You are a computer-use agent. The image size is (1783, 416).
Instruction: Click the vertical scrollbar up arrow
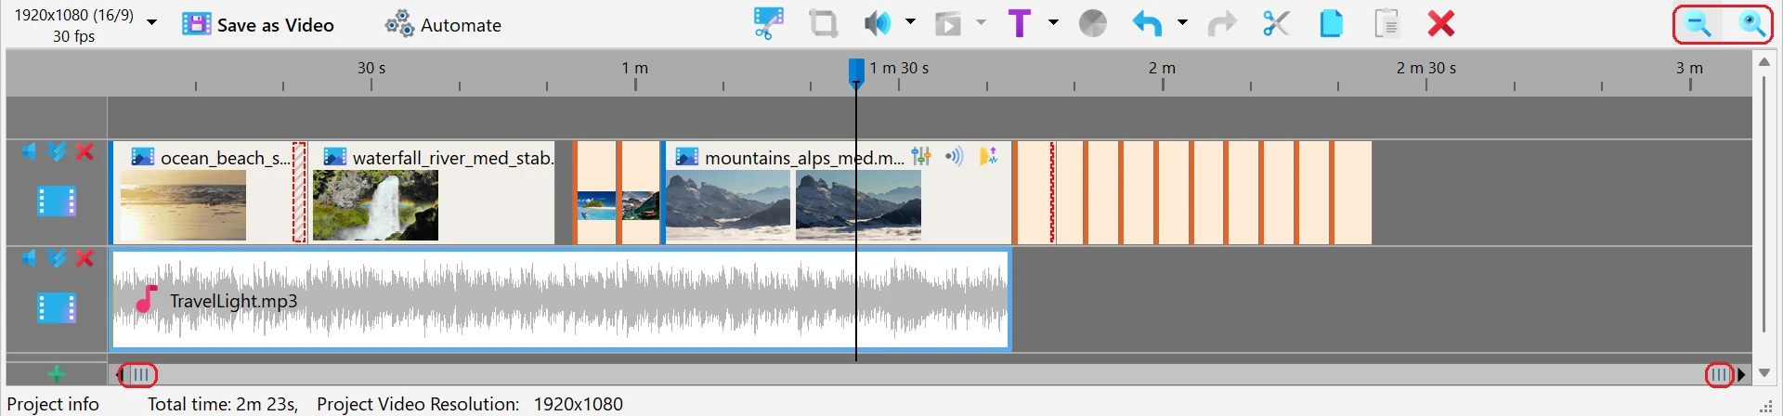point(1764,61)
